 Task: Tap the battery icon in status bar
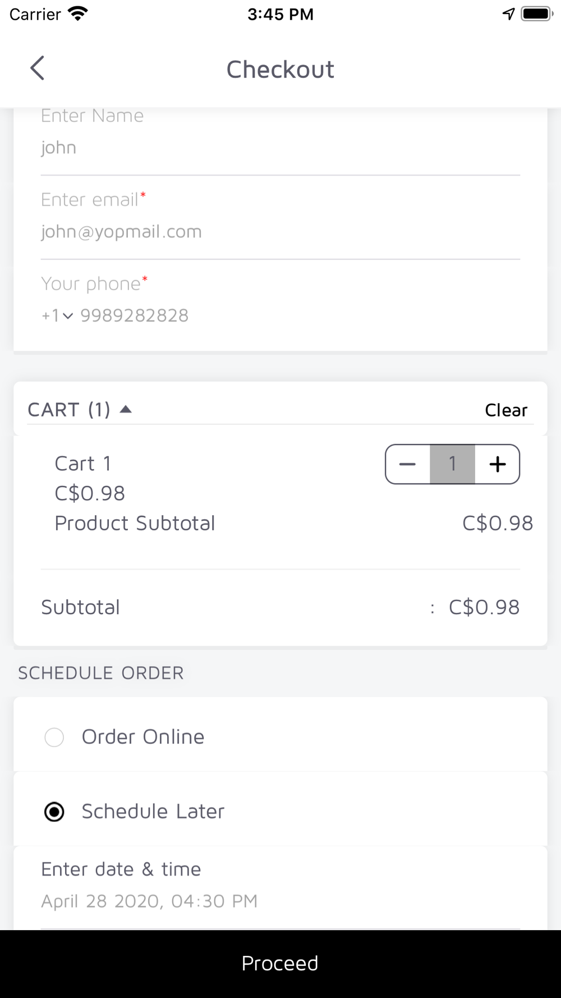(x=537, y=14)
